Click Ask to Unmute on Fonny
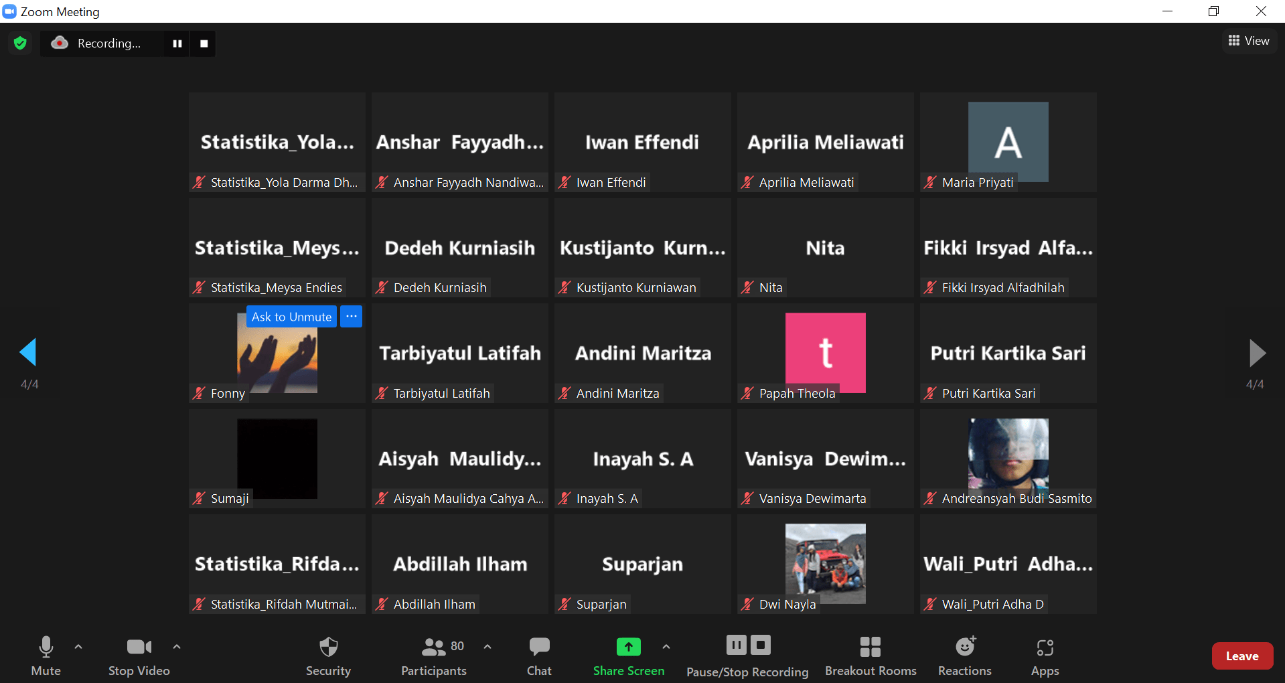The width and height of the screenshot is (1285, 683). pos(291,317)
